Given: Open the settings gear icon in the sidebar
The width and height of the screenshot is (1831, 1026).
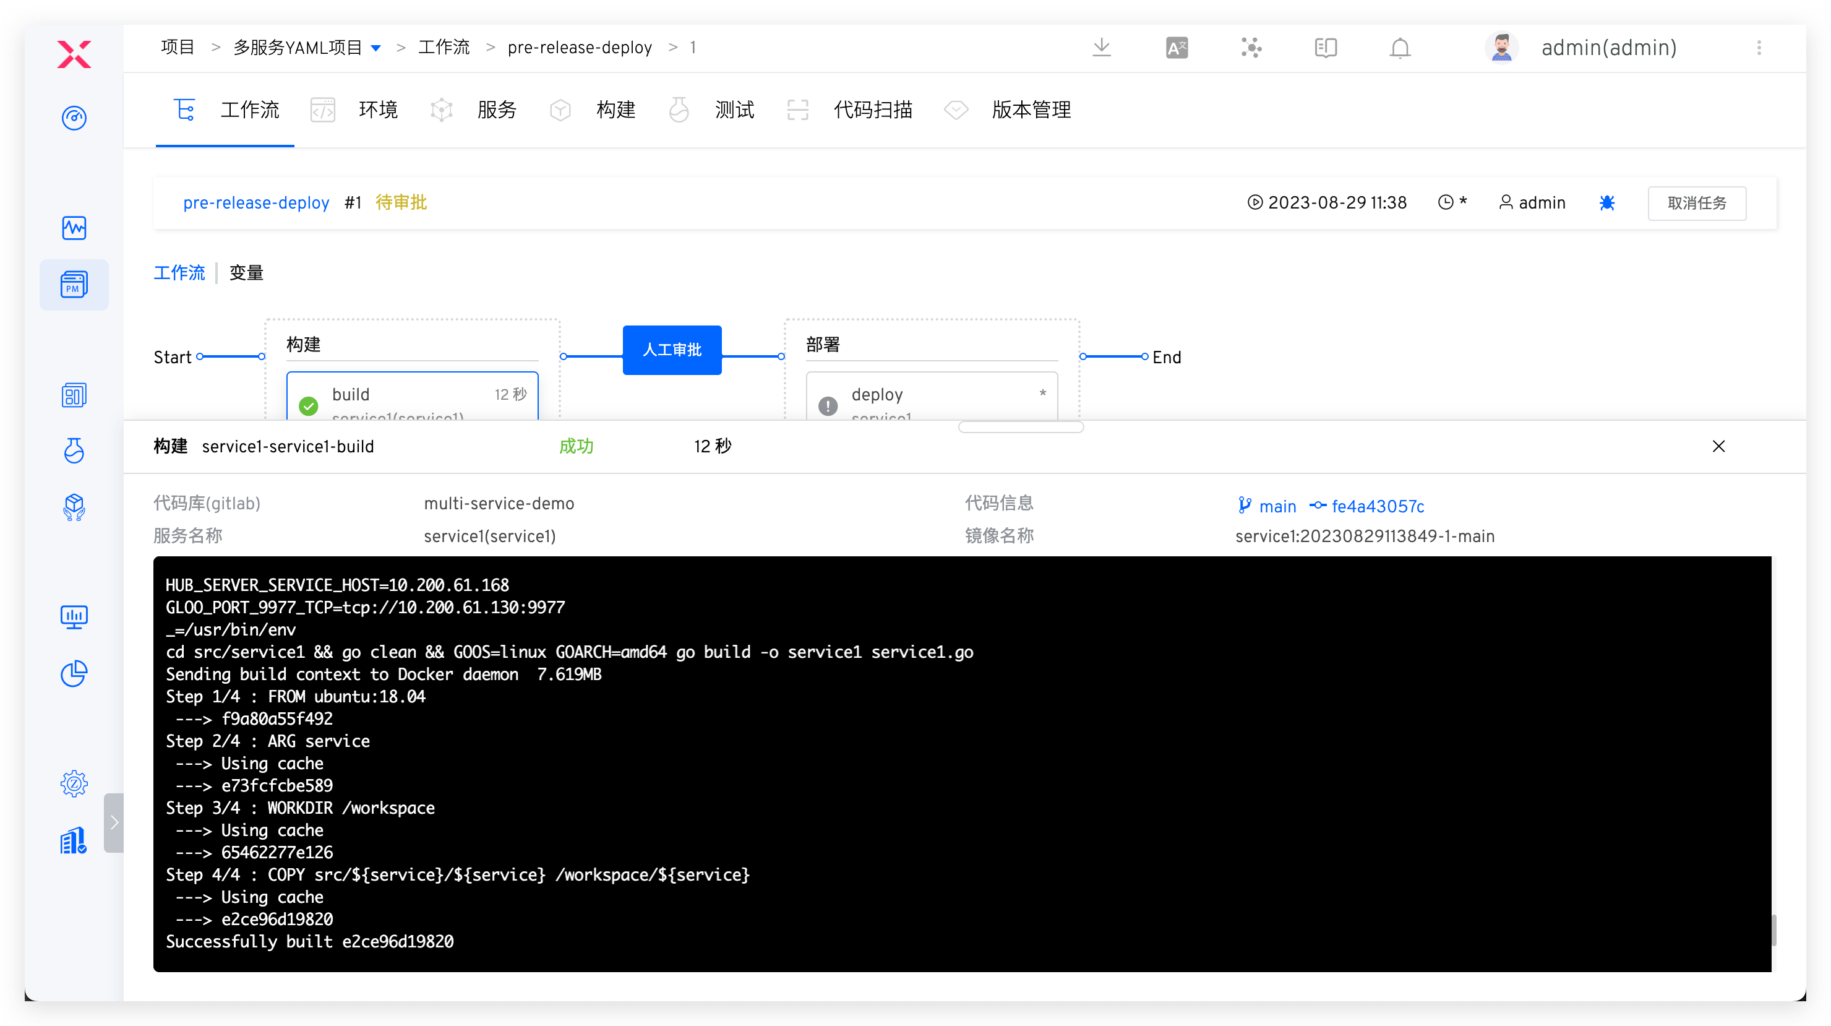Looking at the screenshot, I should 74,783.
